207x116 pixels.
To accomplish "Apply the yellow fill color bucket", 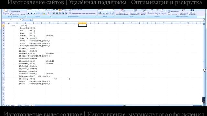I will coord(44,13).
